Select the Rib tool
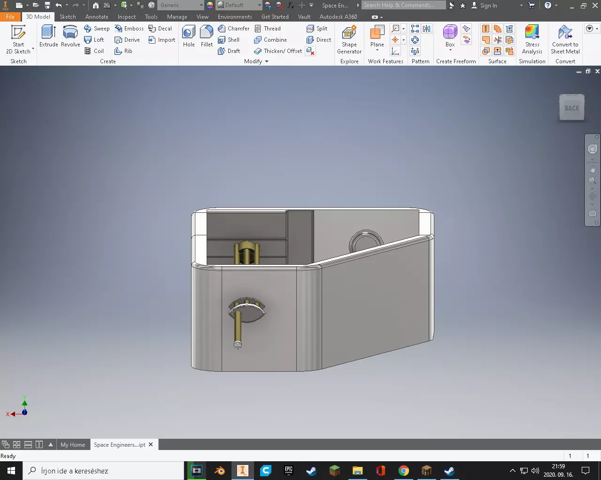The height and width of the screenshot is (480, 601). coord(123,51)
